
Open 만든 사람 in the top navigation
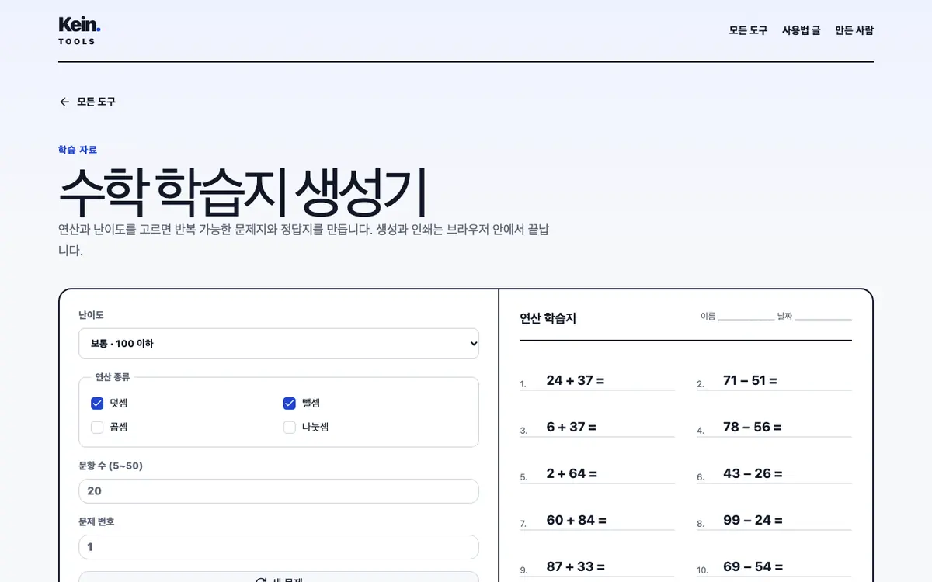tap(854, 30)
